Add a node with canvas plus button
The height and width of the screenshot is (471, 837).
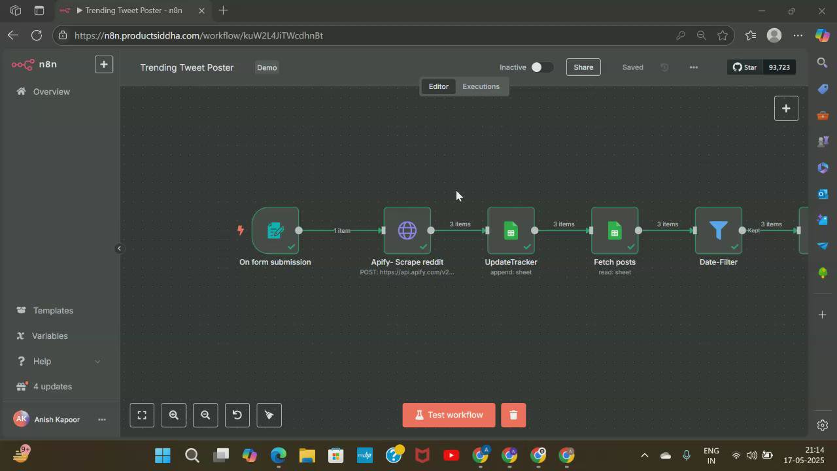786,109
